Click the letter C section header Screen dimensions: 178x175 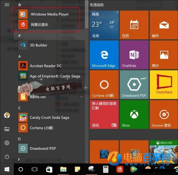click(19, 108)
